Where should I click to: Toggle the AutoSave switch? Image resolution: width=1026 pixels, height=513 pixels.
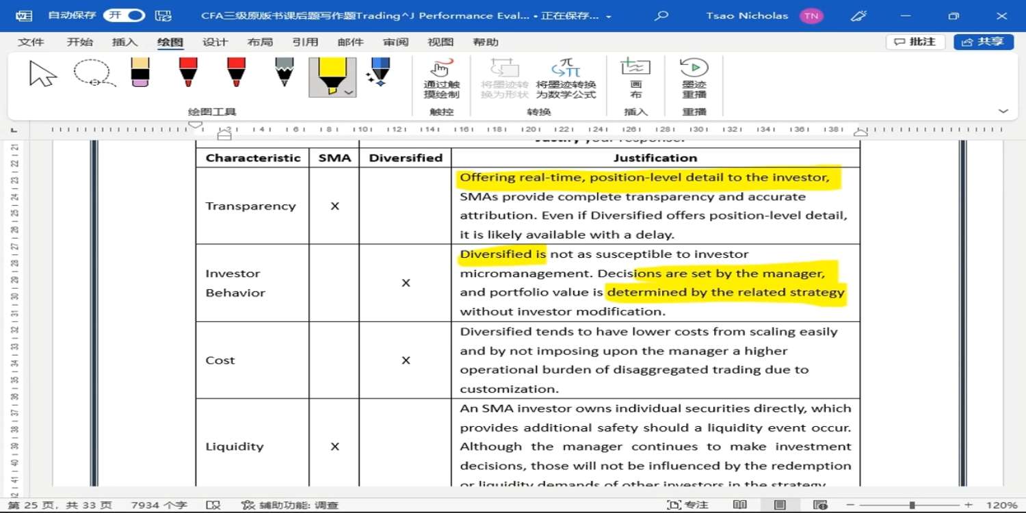124,15
